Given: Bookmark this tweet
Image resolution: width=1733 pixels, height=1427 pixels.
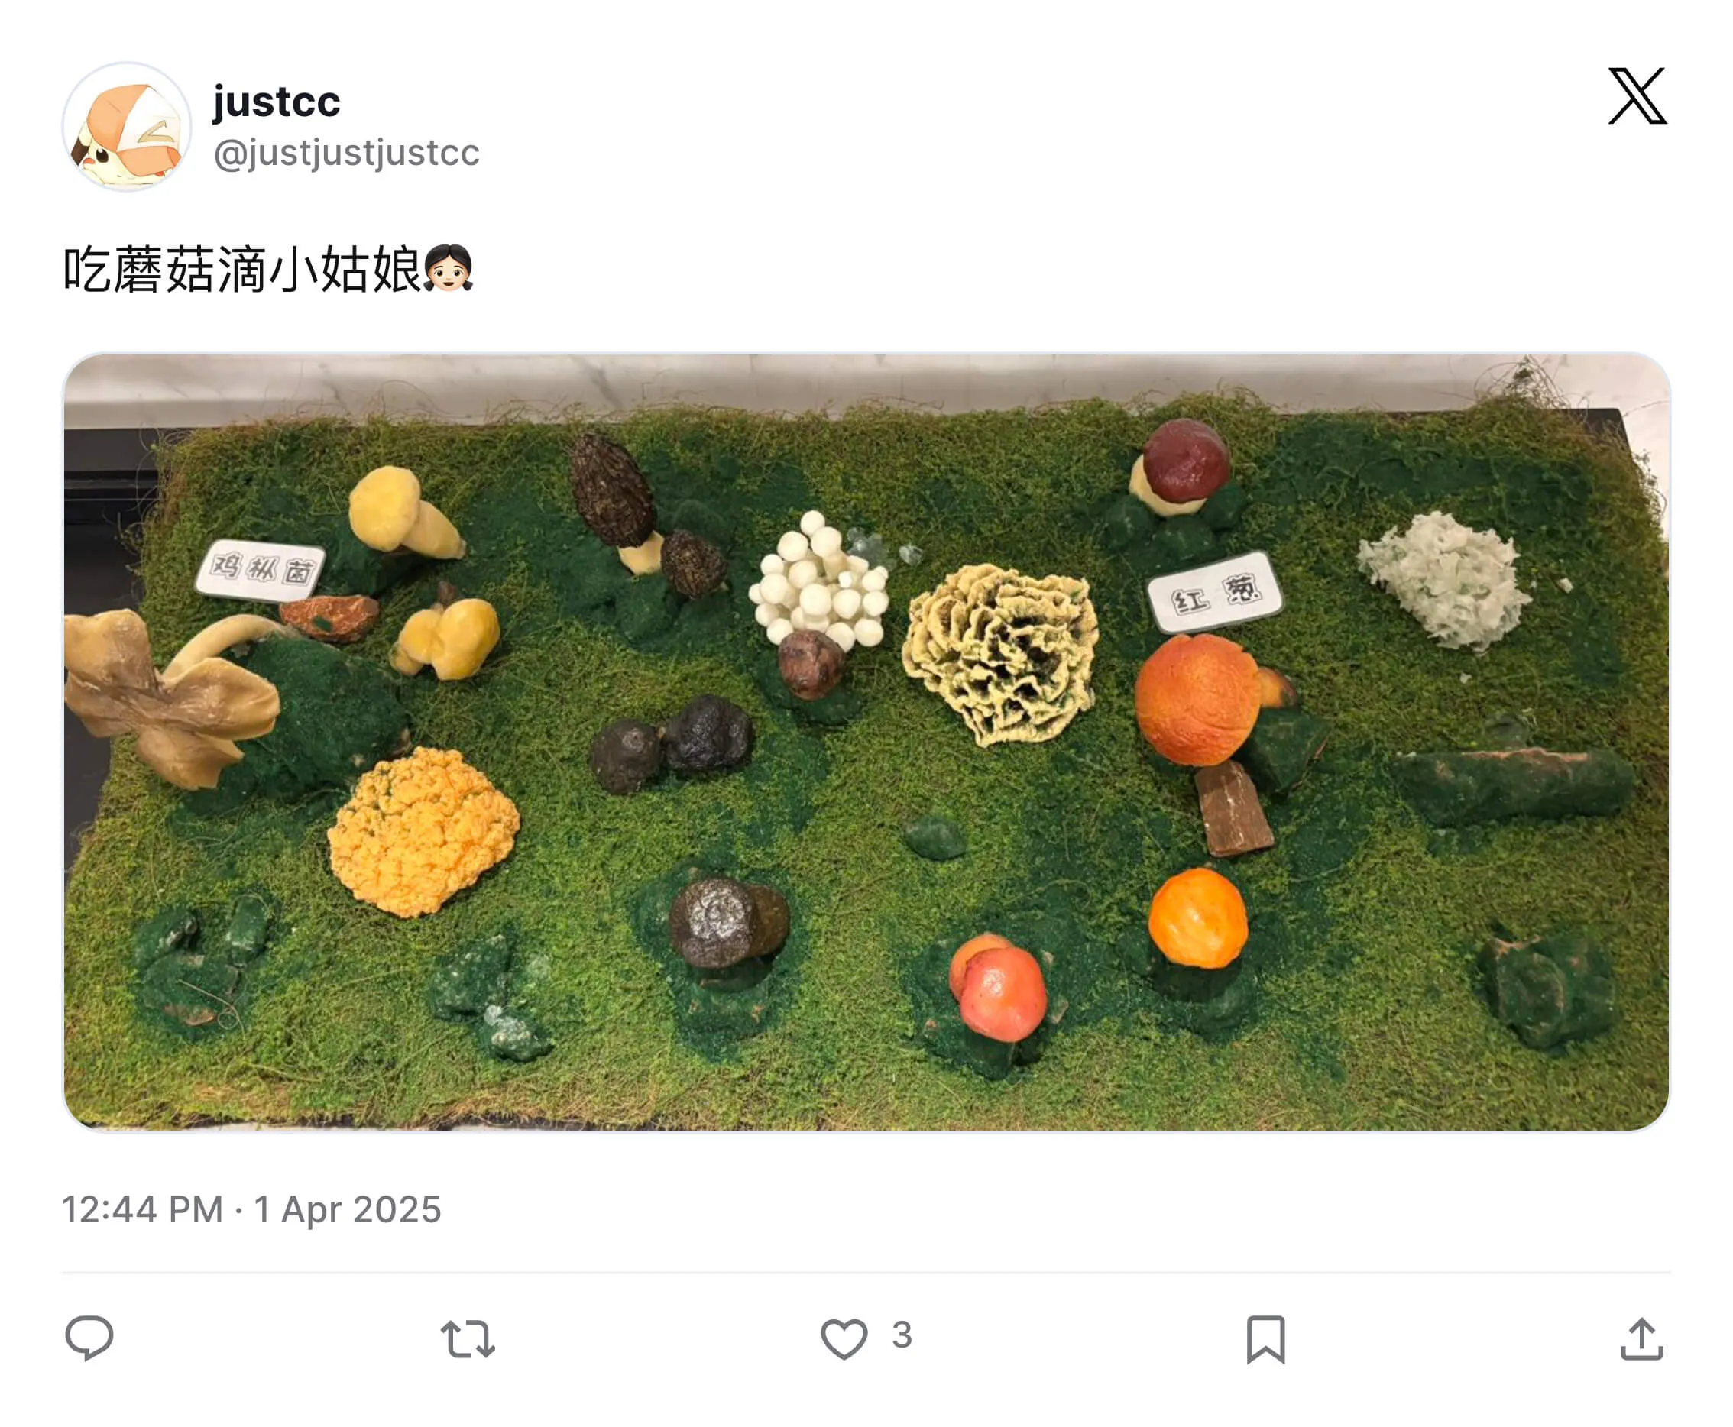Looking at the screenshot, I should (1265, 1339).
